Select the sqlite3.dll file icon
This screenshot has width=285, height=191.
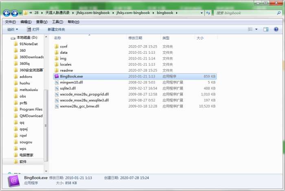(x=57, y=88)
